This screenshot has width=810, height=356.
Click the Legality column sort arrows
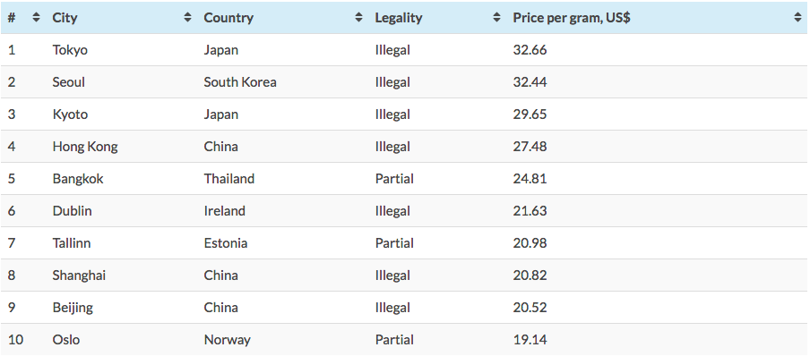(x=496, y=18)
